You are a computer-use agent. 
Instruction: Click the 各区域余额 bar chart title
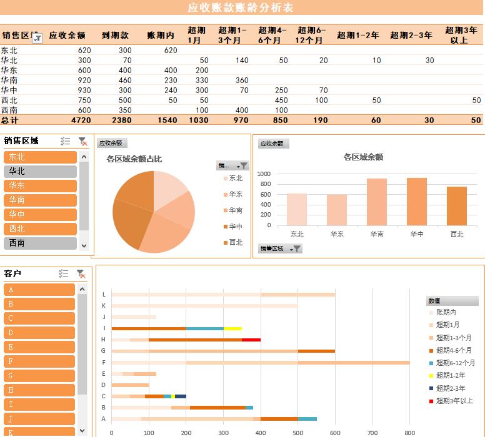click(364, 157)
